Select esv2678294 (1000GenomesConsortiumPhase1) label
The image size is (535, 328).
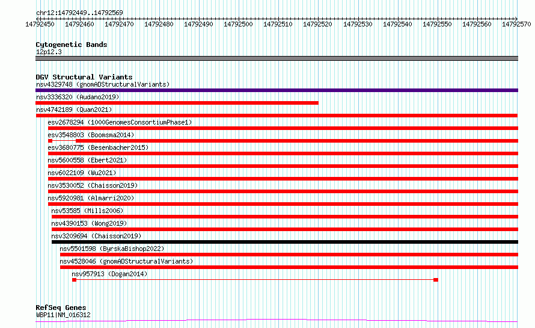[x=120, y=122]
